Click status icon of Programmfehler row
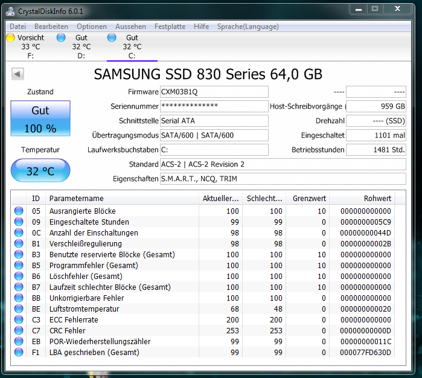The width and height of the screenshot is (422, 378). (19, 265)
